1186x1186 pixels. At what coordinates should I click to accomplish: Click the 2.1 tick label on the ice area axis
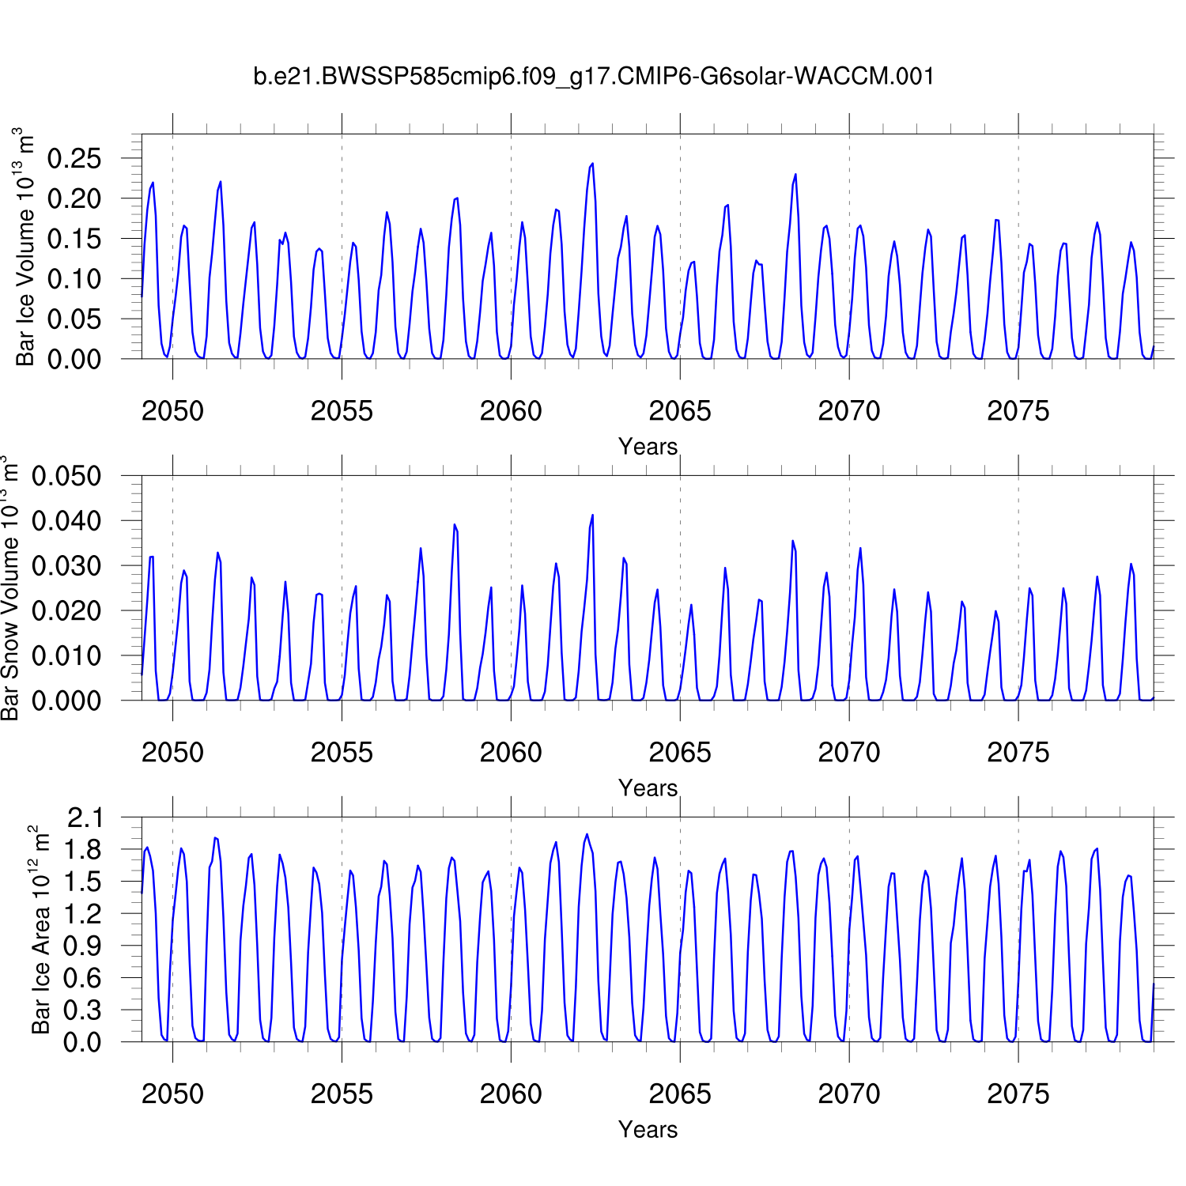pyautogui.click(x=84, y=818)
